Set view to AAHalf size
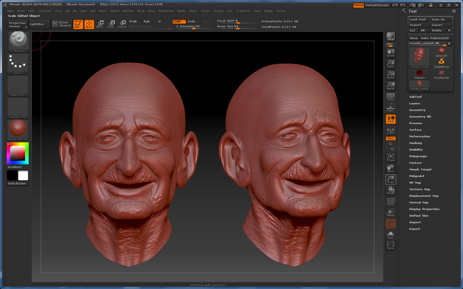The height and width of the screenshot is (289, 463). tap(391, 86)
